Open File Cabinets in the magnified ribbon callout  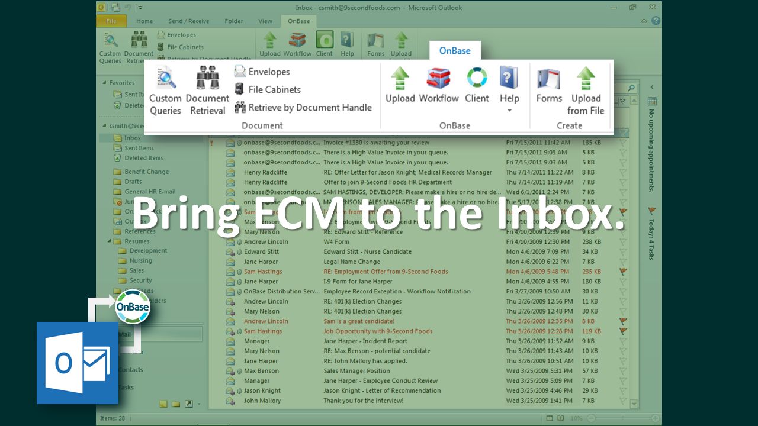(267, 89)
